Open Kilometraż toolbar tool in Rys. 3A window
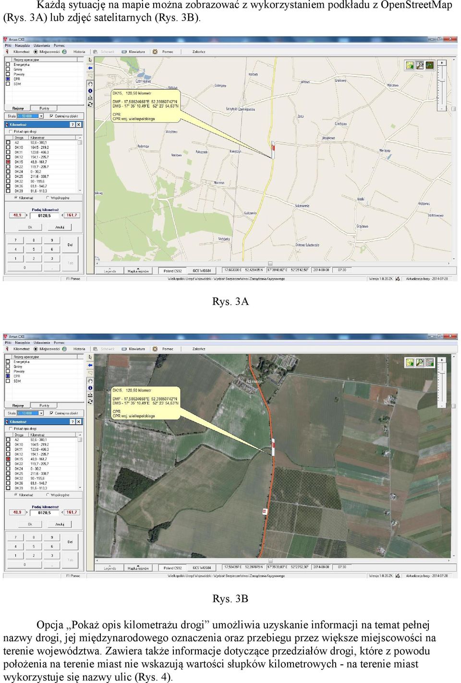 [18, 51]
